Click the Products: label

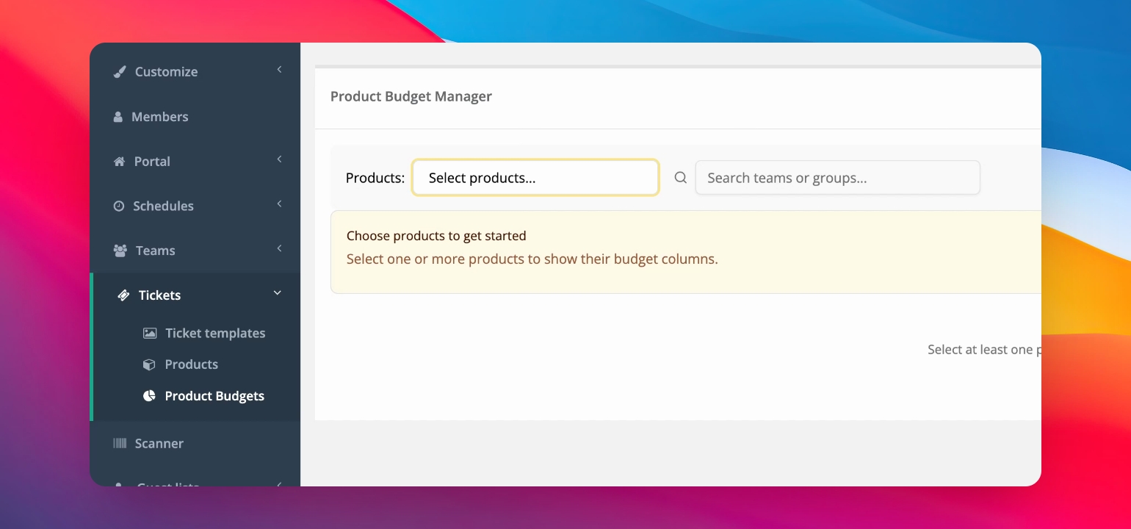pos(375,178)
